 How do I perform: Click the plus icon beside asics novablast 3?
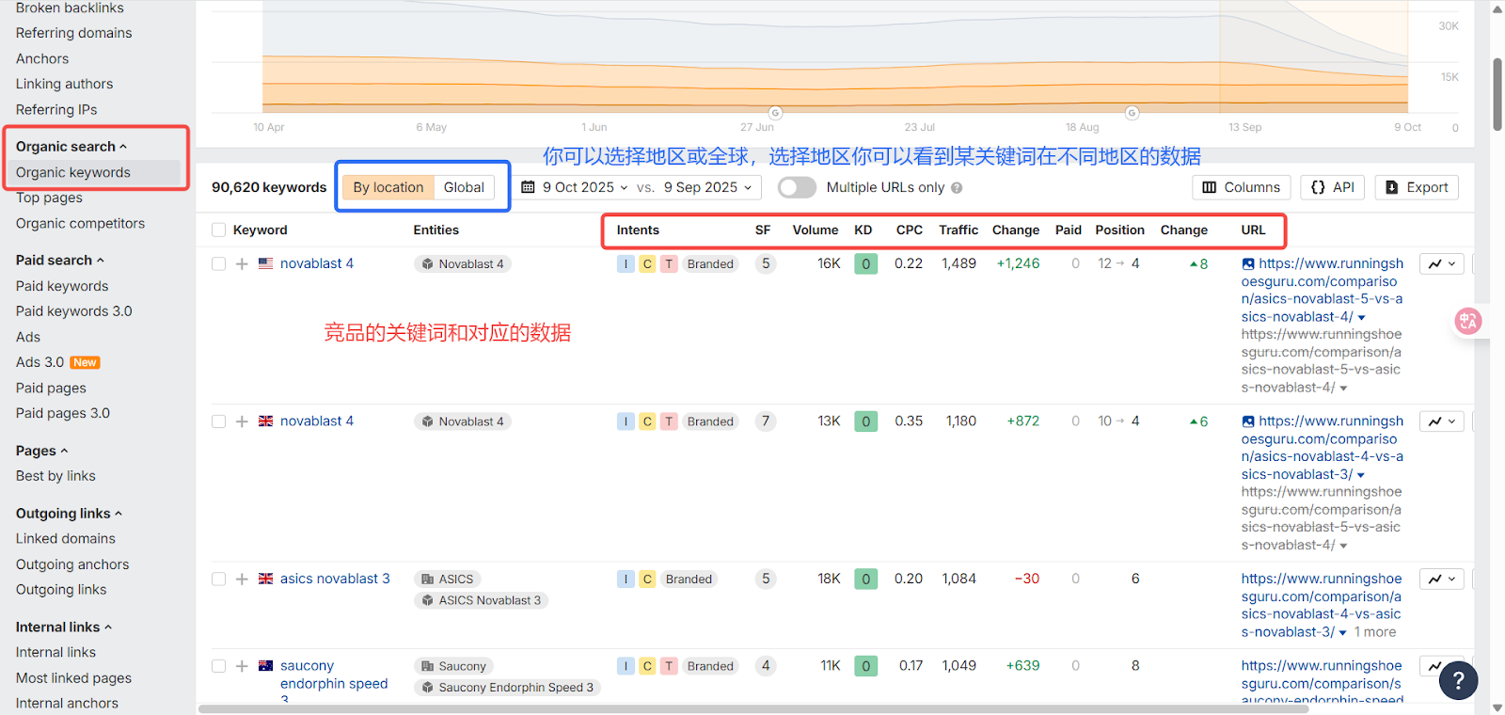[242, 580]
